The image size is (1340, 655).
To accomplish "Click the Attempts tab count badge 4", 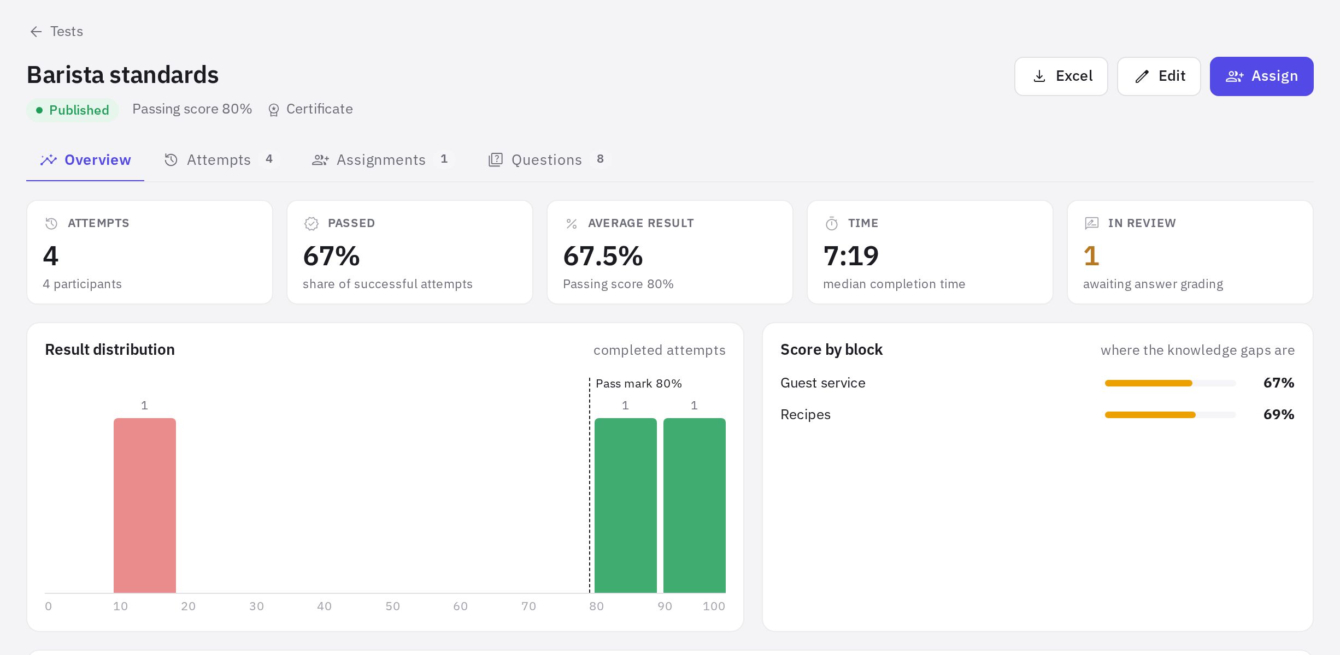I will (x=269, y=159).
